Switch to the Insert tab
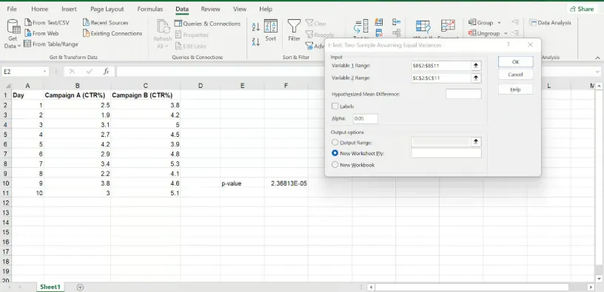 point(69,9)
